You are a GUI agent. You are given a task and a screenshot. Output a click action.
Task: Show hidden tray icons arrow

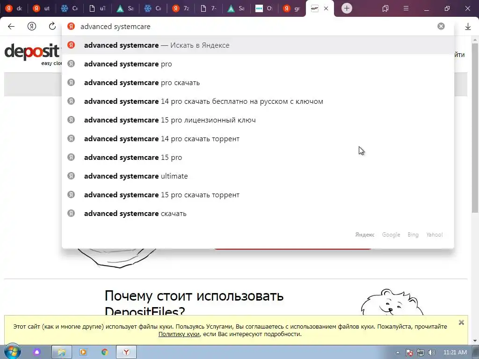[x=398, y=352]
